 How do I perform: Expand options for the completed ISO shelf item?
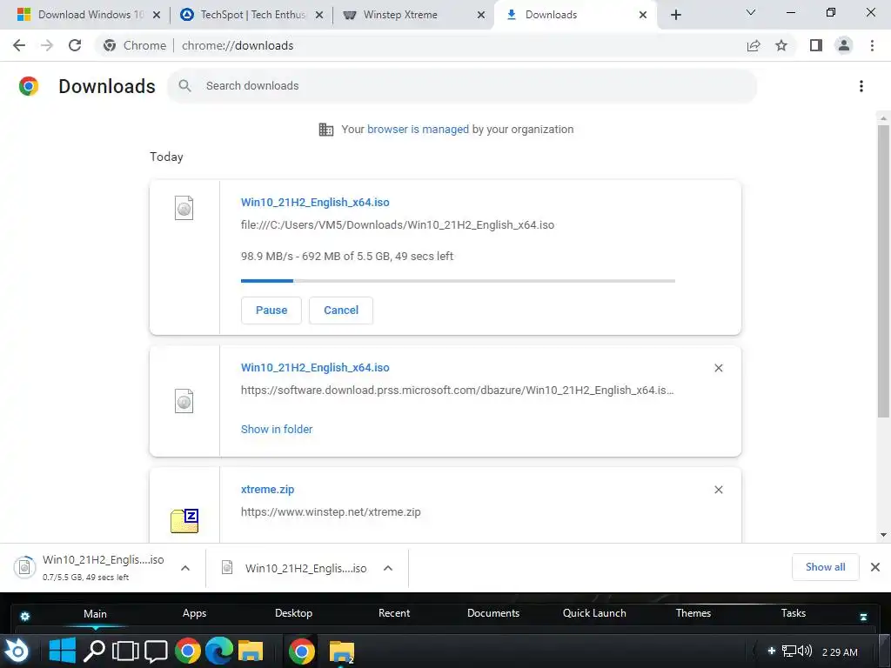(x=388, y=568)
